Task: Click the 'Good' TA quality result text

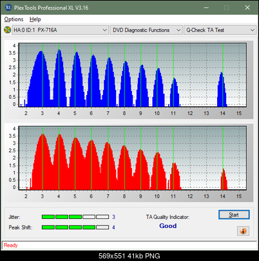Action: tap(168, 226)
